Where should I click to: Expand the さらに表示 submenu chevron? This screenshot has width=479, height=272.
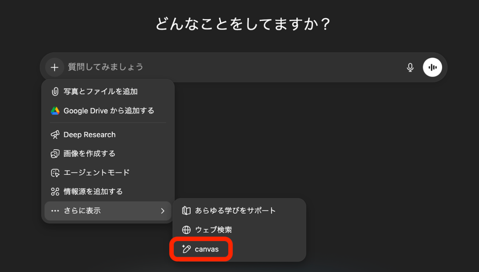point(162,211)
